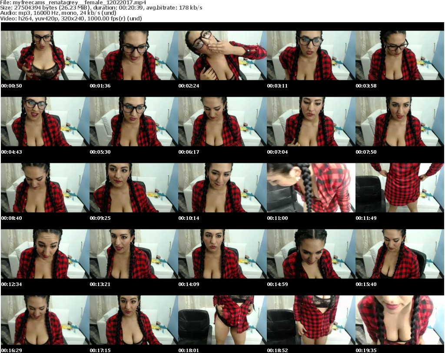This screenshot has width=445, height=353.
Task: Choose the thumbnail above timestamp 00:14:09
Action: (x=222, y=254)
